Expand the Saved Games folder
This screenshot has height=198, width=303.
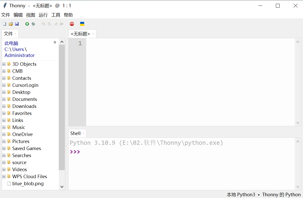click(4, 148)
